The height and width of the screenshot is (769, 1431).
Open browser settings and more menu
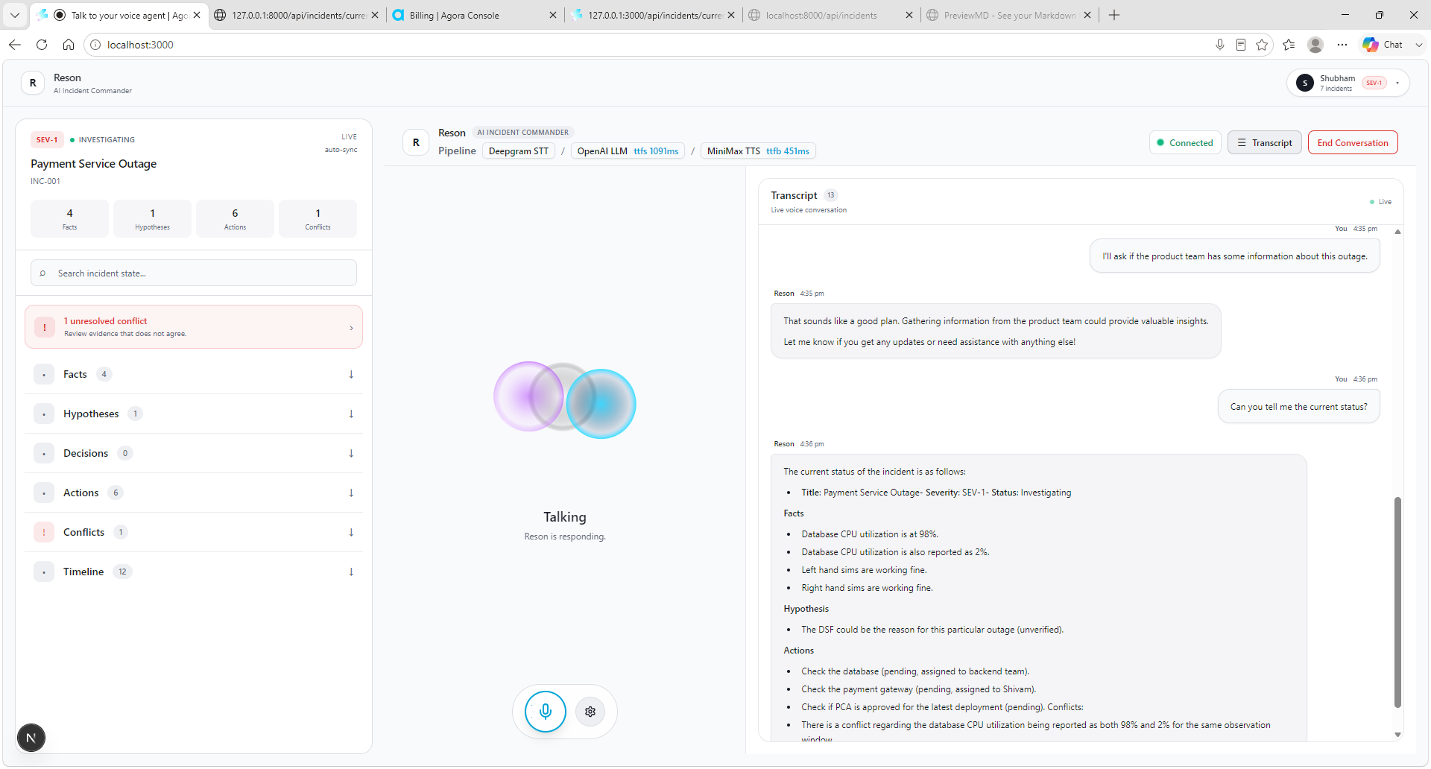coord(1342,45)
